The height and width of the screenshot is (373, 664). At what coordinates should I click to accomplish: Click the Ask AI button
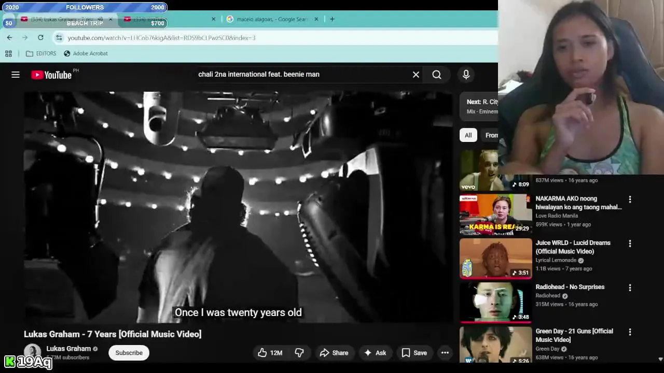[375, 353]
